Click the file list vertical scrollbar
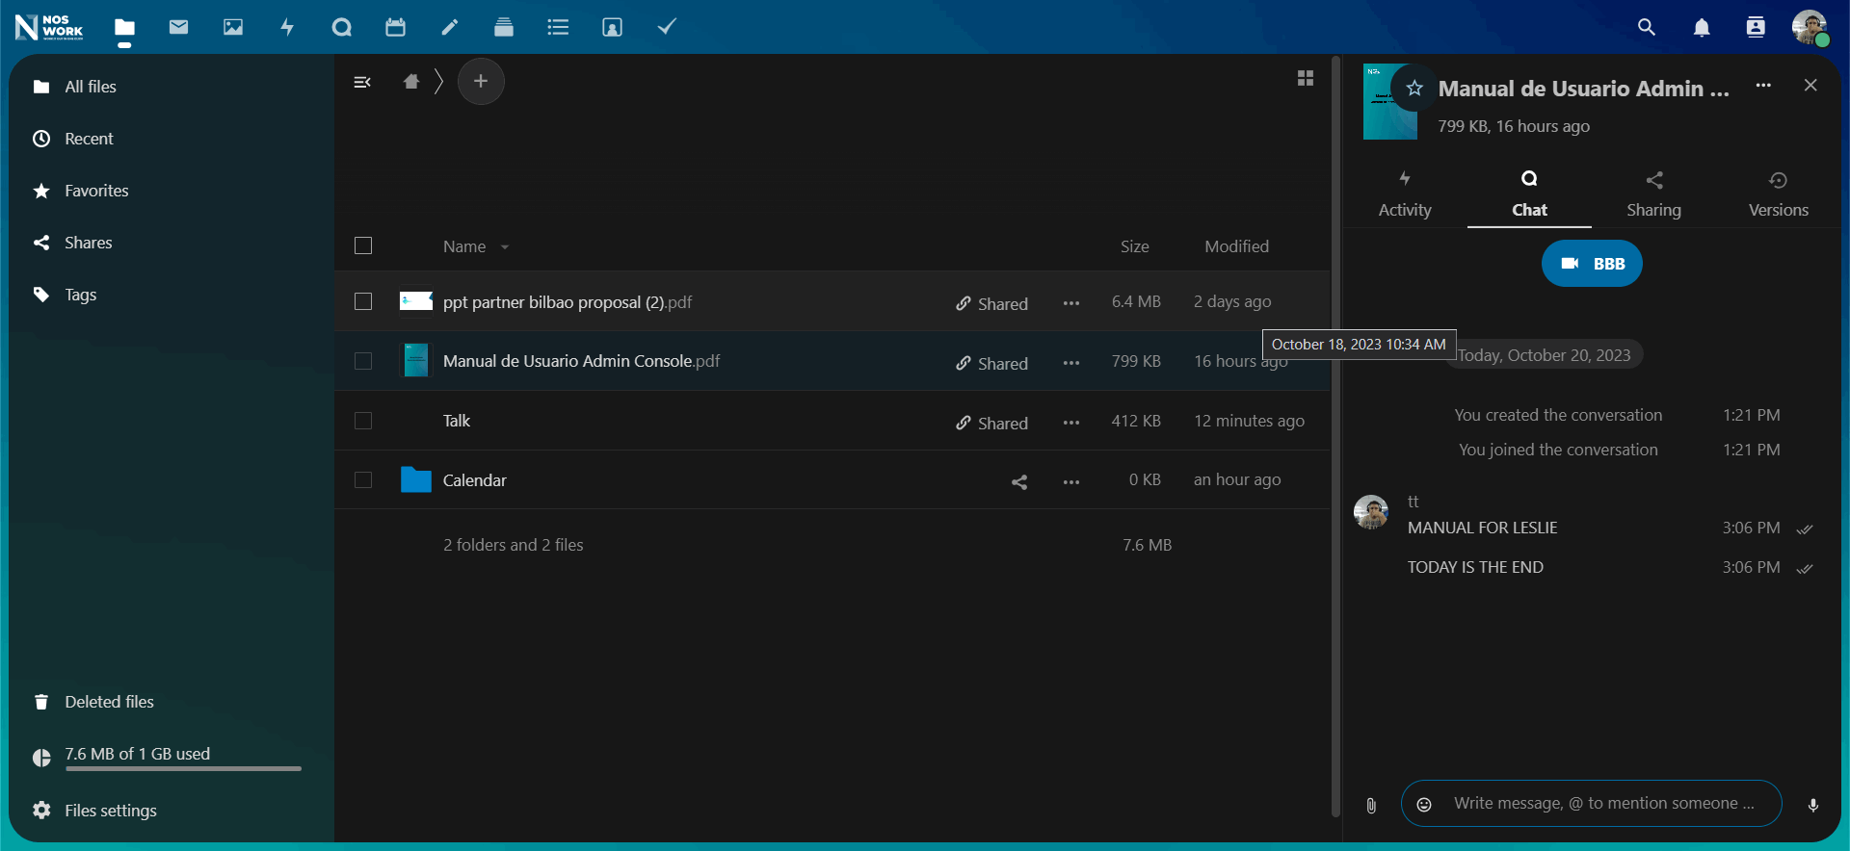The height and width of the screenshot is (851, 1850). coord(1335,437)
